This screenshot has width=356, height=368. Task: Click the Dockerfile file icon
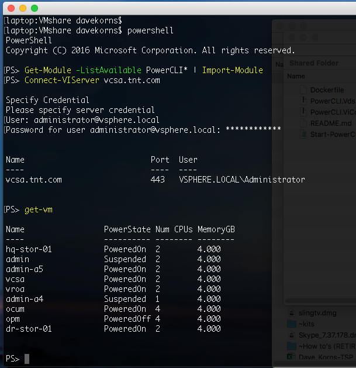pos(303,90)
